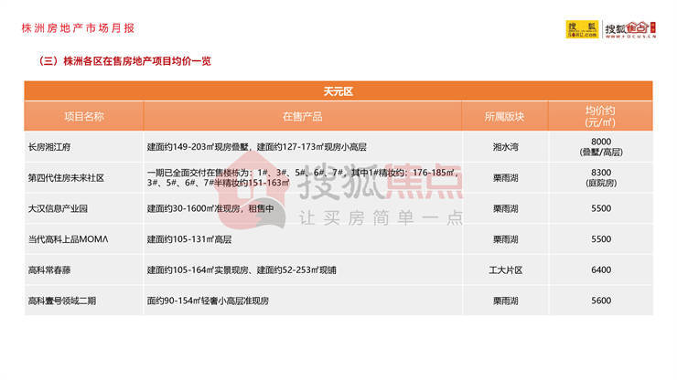Click price 5600 for 高科壹号领域二期
Viewport: 677px width, 380px height.
601,301
